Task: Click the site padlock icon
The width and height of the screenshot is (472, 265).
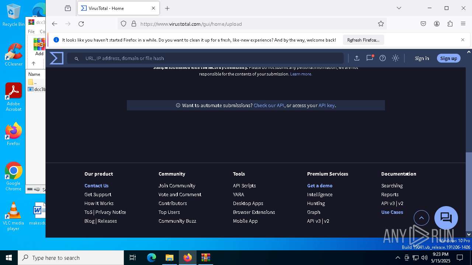Action: pos(134,24)
